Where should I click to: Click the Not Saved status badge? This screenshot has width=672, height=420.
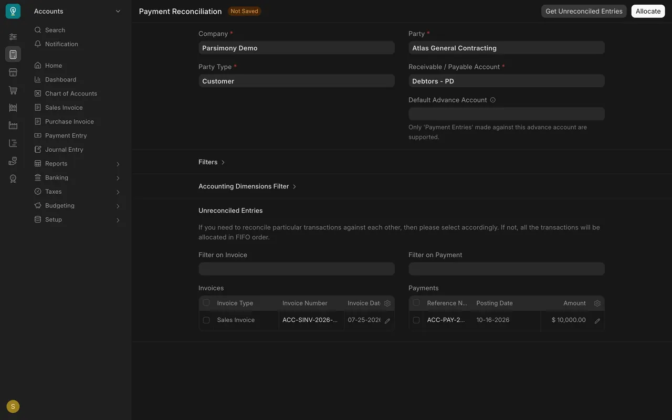click(x=244, y=11)
